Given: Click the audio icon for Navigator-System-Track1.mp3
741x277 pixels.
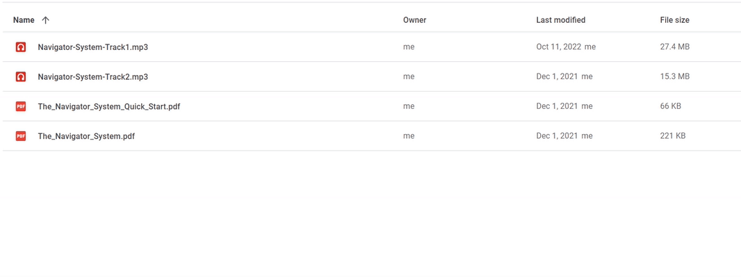Looking at the screenshot, I should (20, 47).
